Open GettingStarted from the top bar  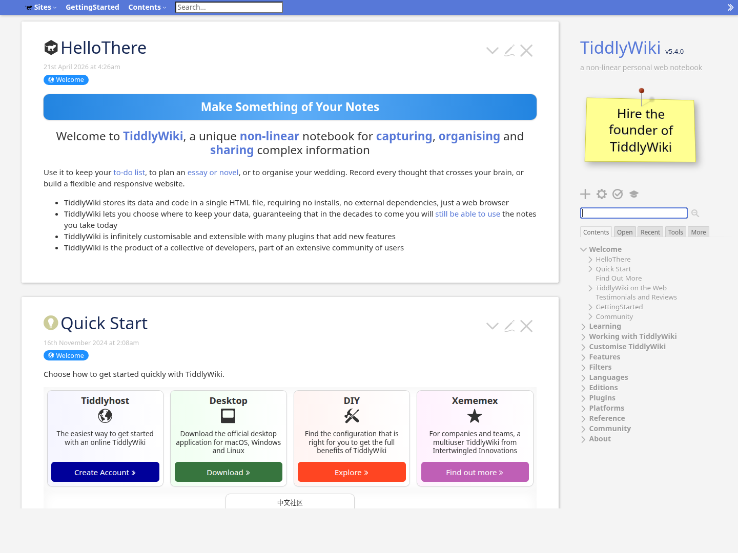[92, 7]
